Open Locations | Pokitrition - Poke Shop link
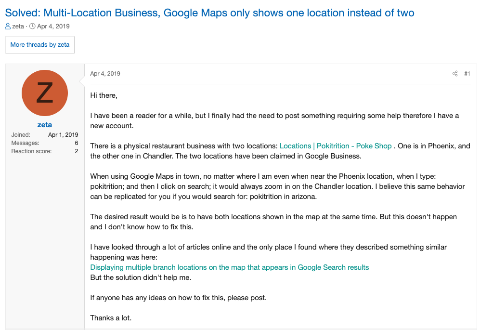This screenshot has height=330, width=480. [336, 146]
